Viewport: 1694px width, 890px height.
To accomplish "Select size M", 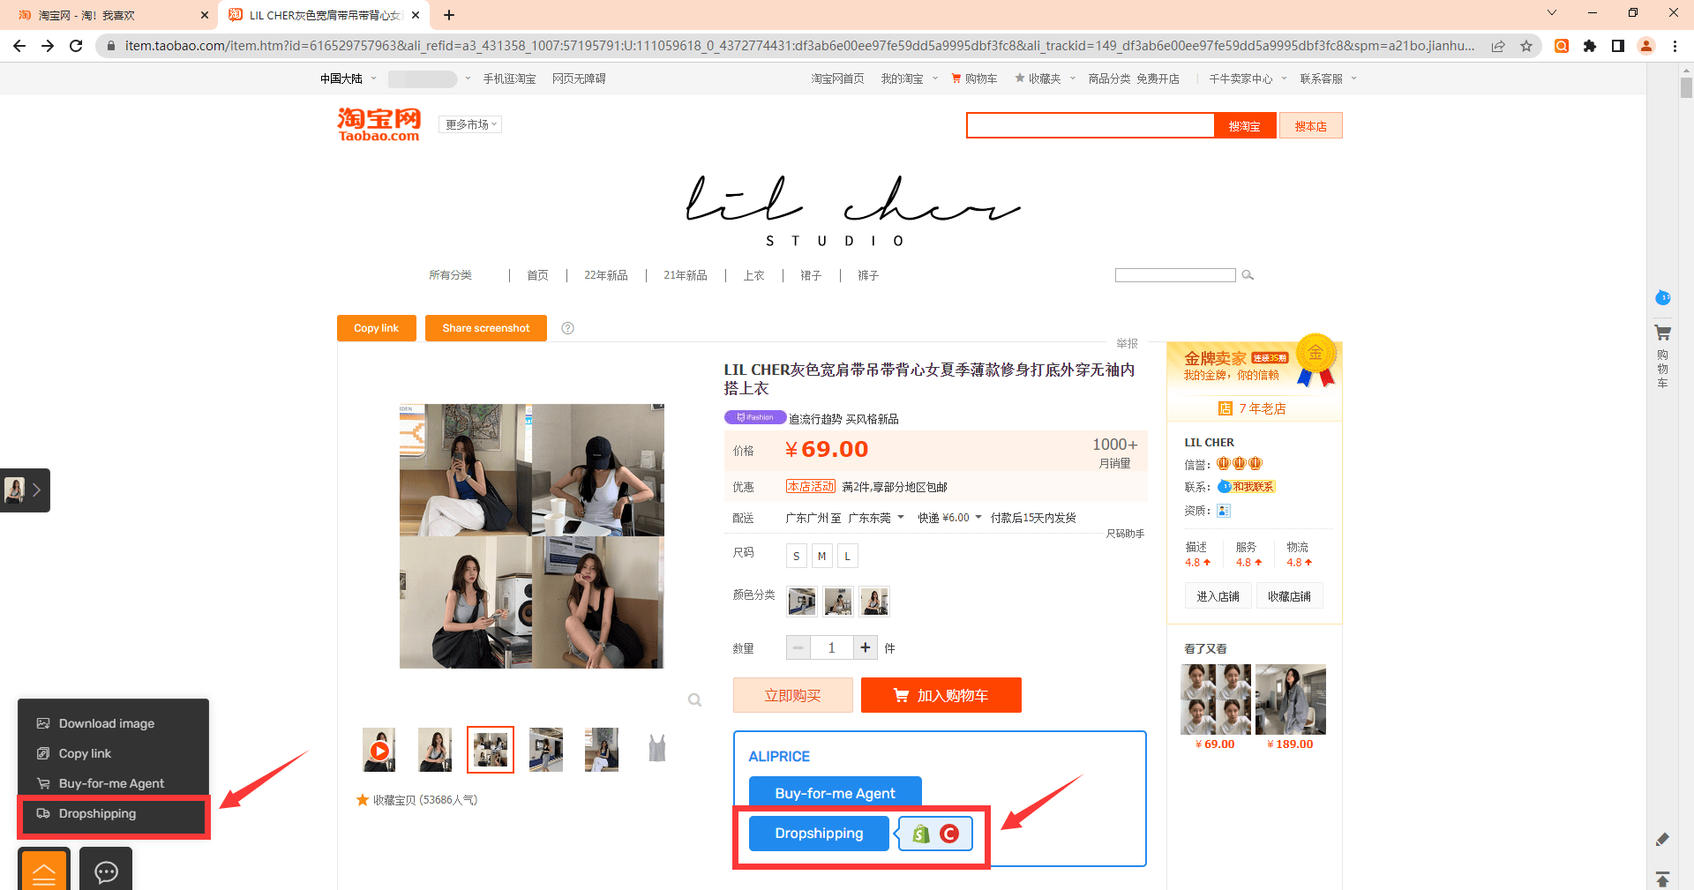I will coord(822,556).
